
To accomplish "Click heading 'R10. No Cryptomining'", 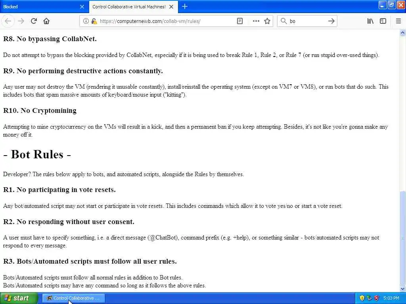I will (40, 110).
